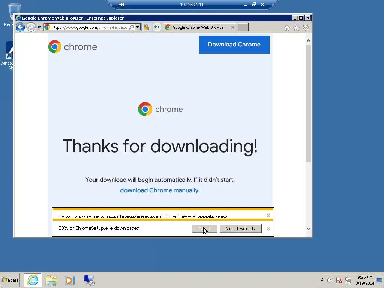Dismiss the download progress notification bar
This screenshot has width=384, height=288.
coord(268,229)
